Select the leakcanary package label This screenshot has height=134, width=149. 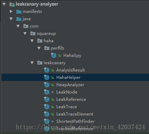[x=55, y=63]
